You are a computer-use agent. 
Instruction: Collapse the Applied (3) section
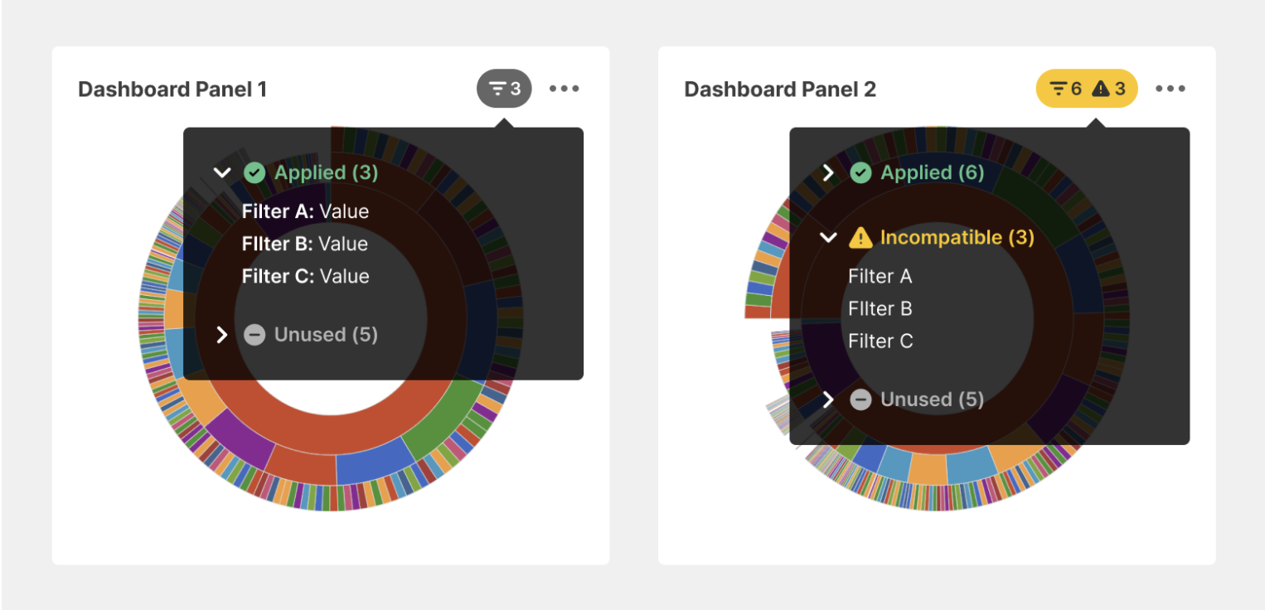(x=221, y=172)
